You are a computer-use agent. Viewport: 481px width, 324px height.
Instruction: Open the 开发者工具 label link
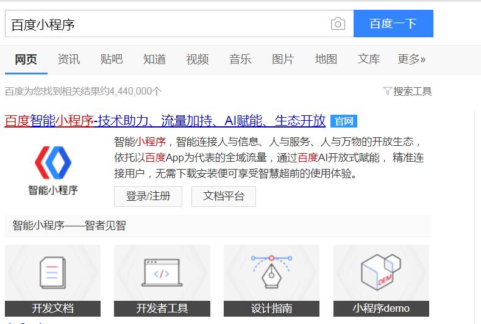pyautogui.click(x=162, y=309)
